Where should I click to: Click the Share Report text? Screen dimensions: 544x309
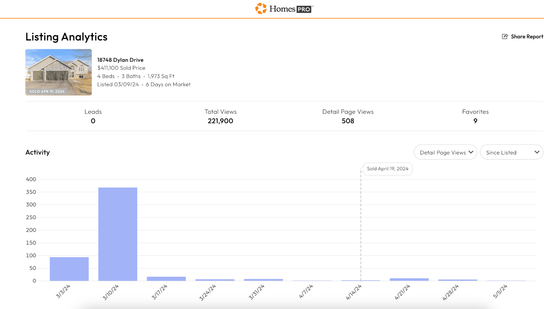(527, 36)
